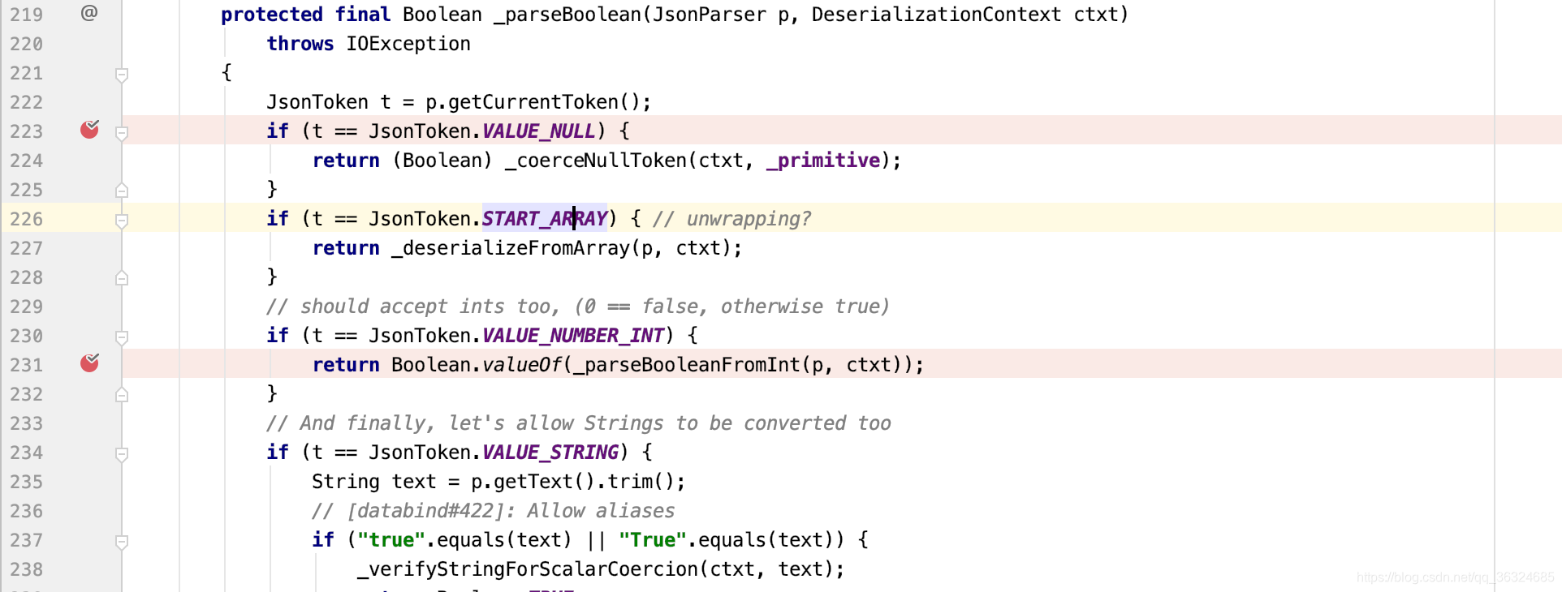The height and width of the screenshot is (592, 1562).
Task: Click the VALUE_NUMBER_INT constant
Action: [x=573, y=336]
